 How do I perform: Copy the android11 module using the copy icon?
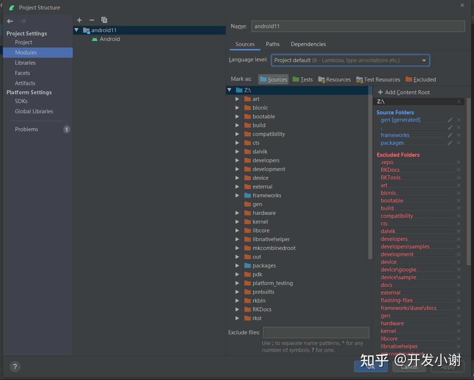tap(104, 20)
